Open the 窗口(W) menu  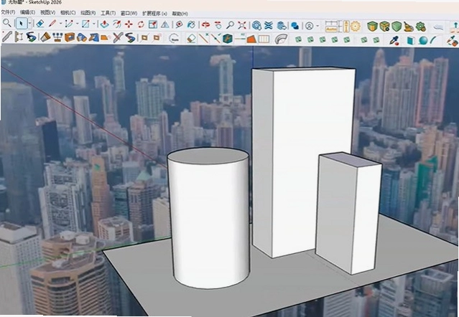click(x=129, y=14)
